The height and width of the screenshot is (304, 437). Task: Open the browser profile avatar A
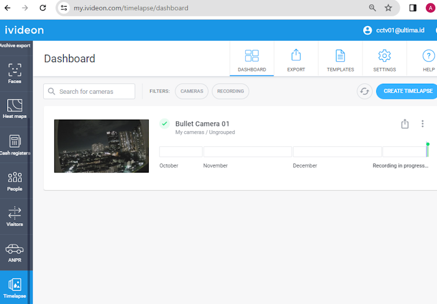[x=431, y=8]
